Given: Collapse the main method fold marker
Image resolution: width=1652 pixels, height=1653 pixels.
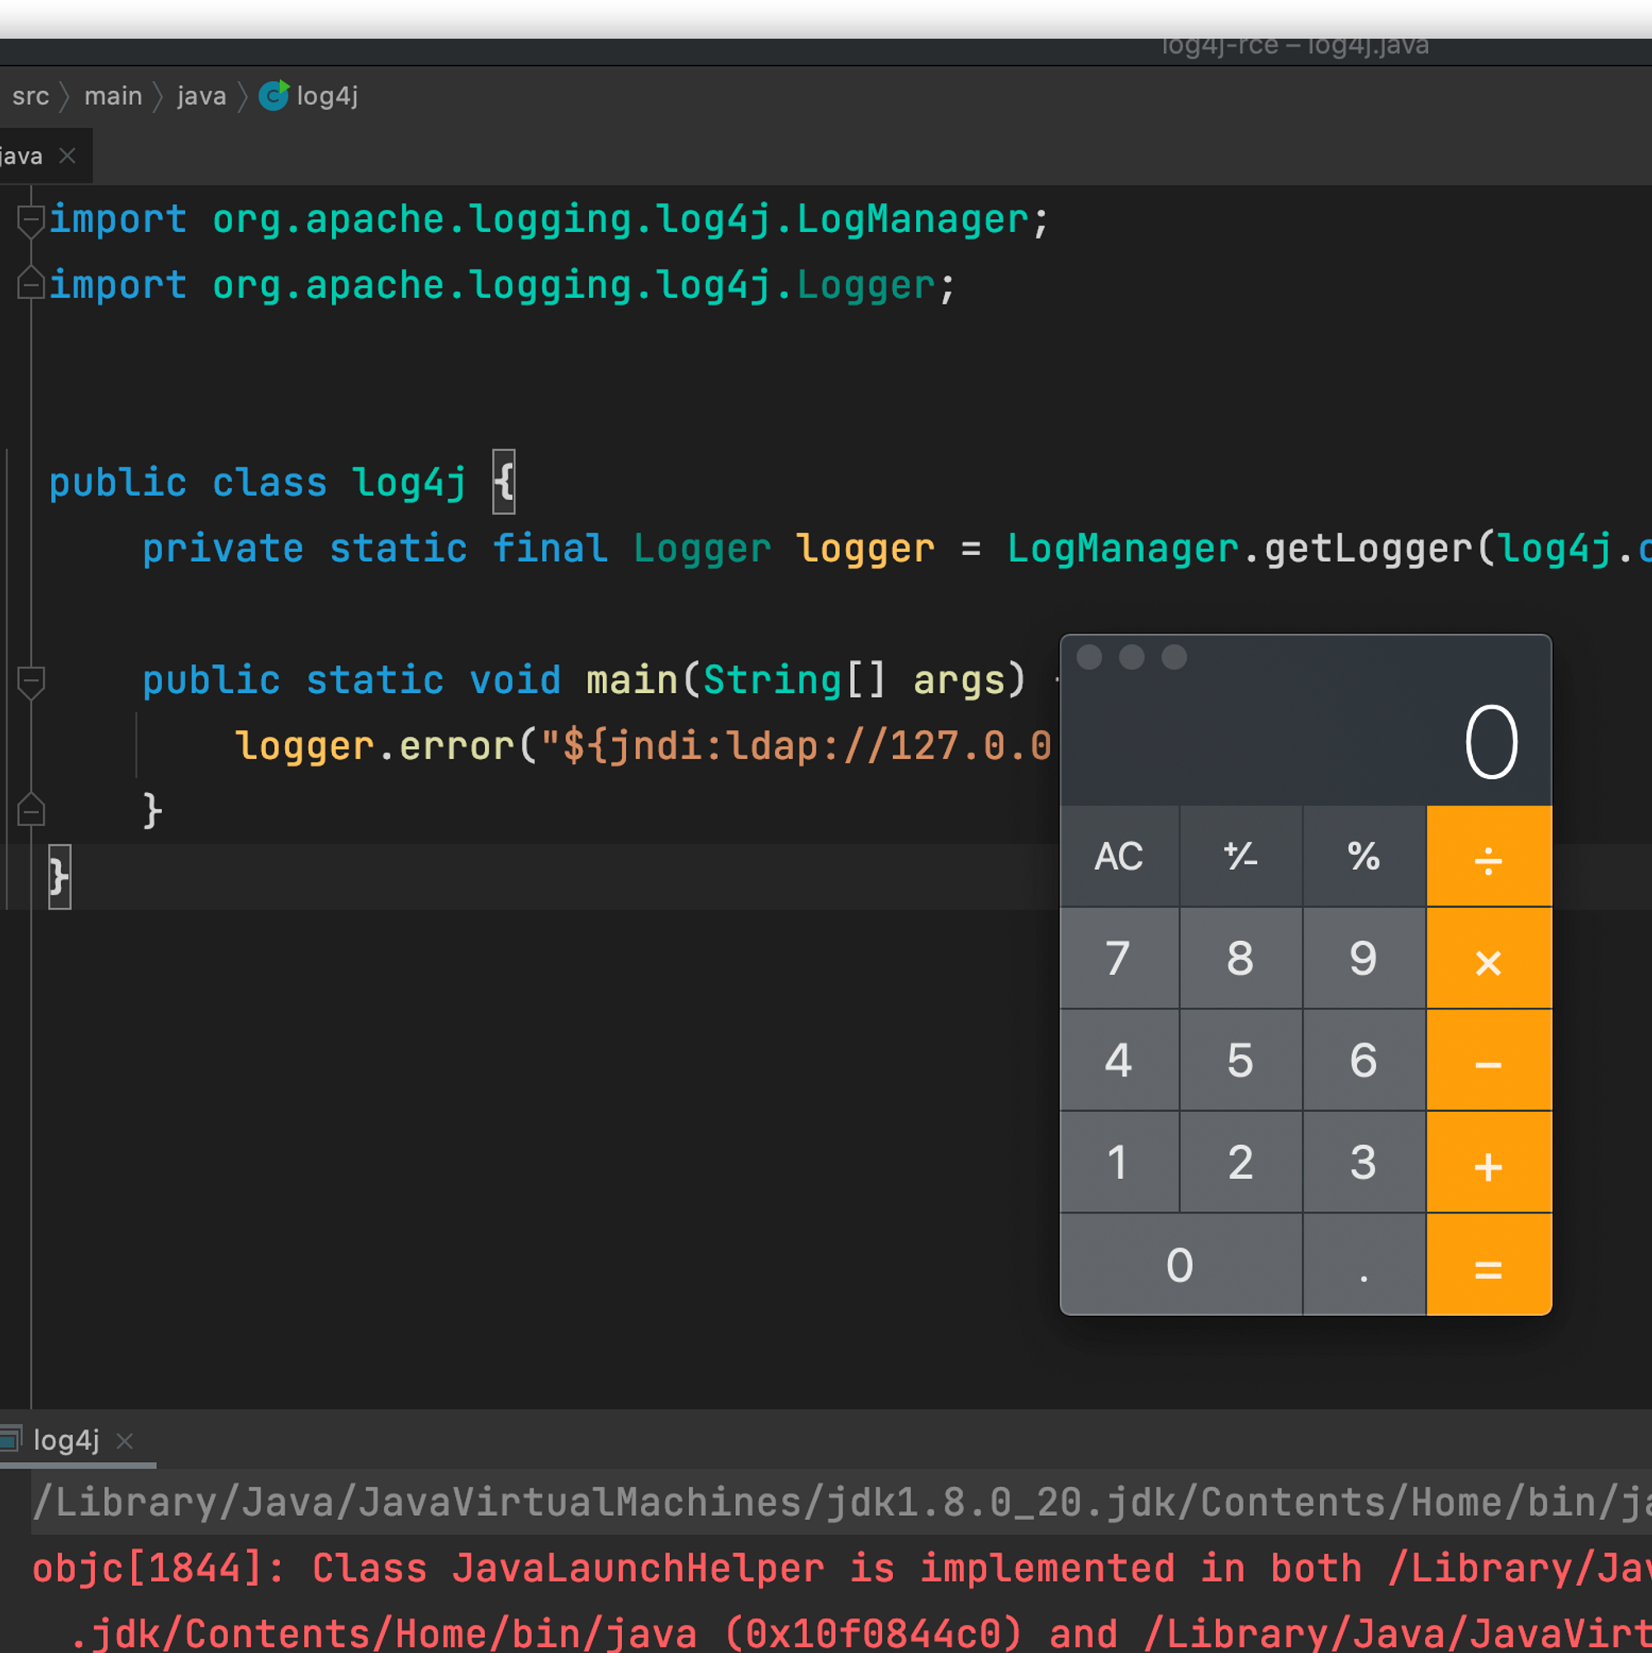Looking at the screenshot, I should (31, 682).
